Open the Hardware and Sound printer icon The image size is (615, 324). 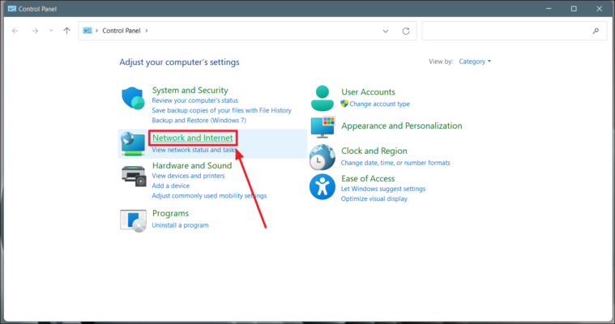click(x=134, y=176)
